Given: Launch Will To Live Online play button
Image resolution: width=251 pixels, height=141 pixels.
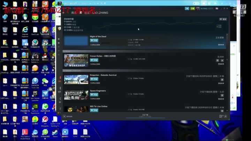Looking at the screenshot, I should click(x=94, y=110).
